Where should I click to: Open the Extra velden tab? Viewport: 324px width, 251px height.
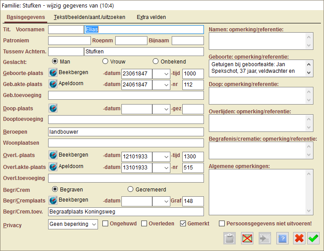tap(151, 17)
